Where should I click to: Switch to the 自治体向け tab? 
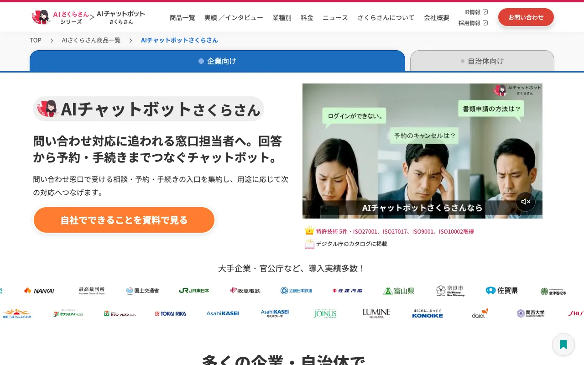(482, 61)
